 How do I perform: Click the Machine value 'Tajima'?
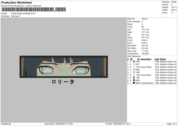click(144, 19)
